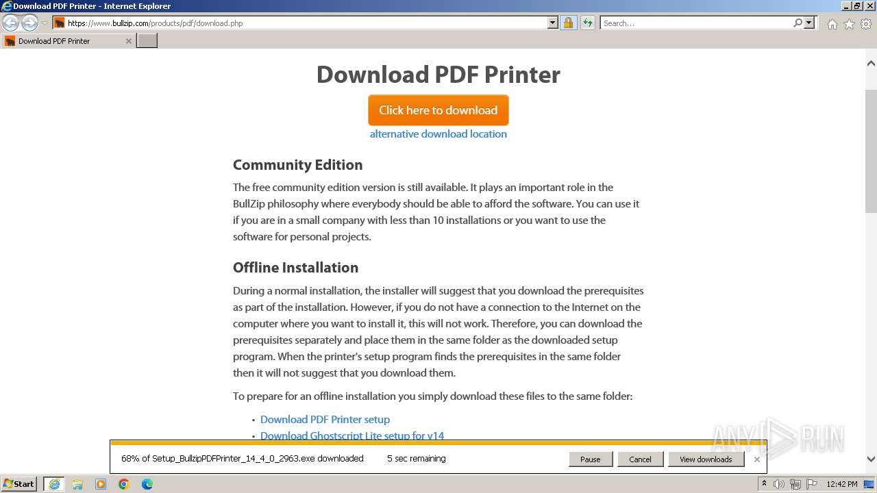
Task: Launch Microsoft Edge from the taskbar
Action: [x=147, y=484]
